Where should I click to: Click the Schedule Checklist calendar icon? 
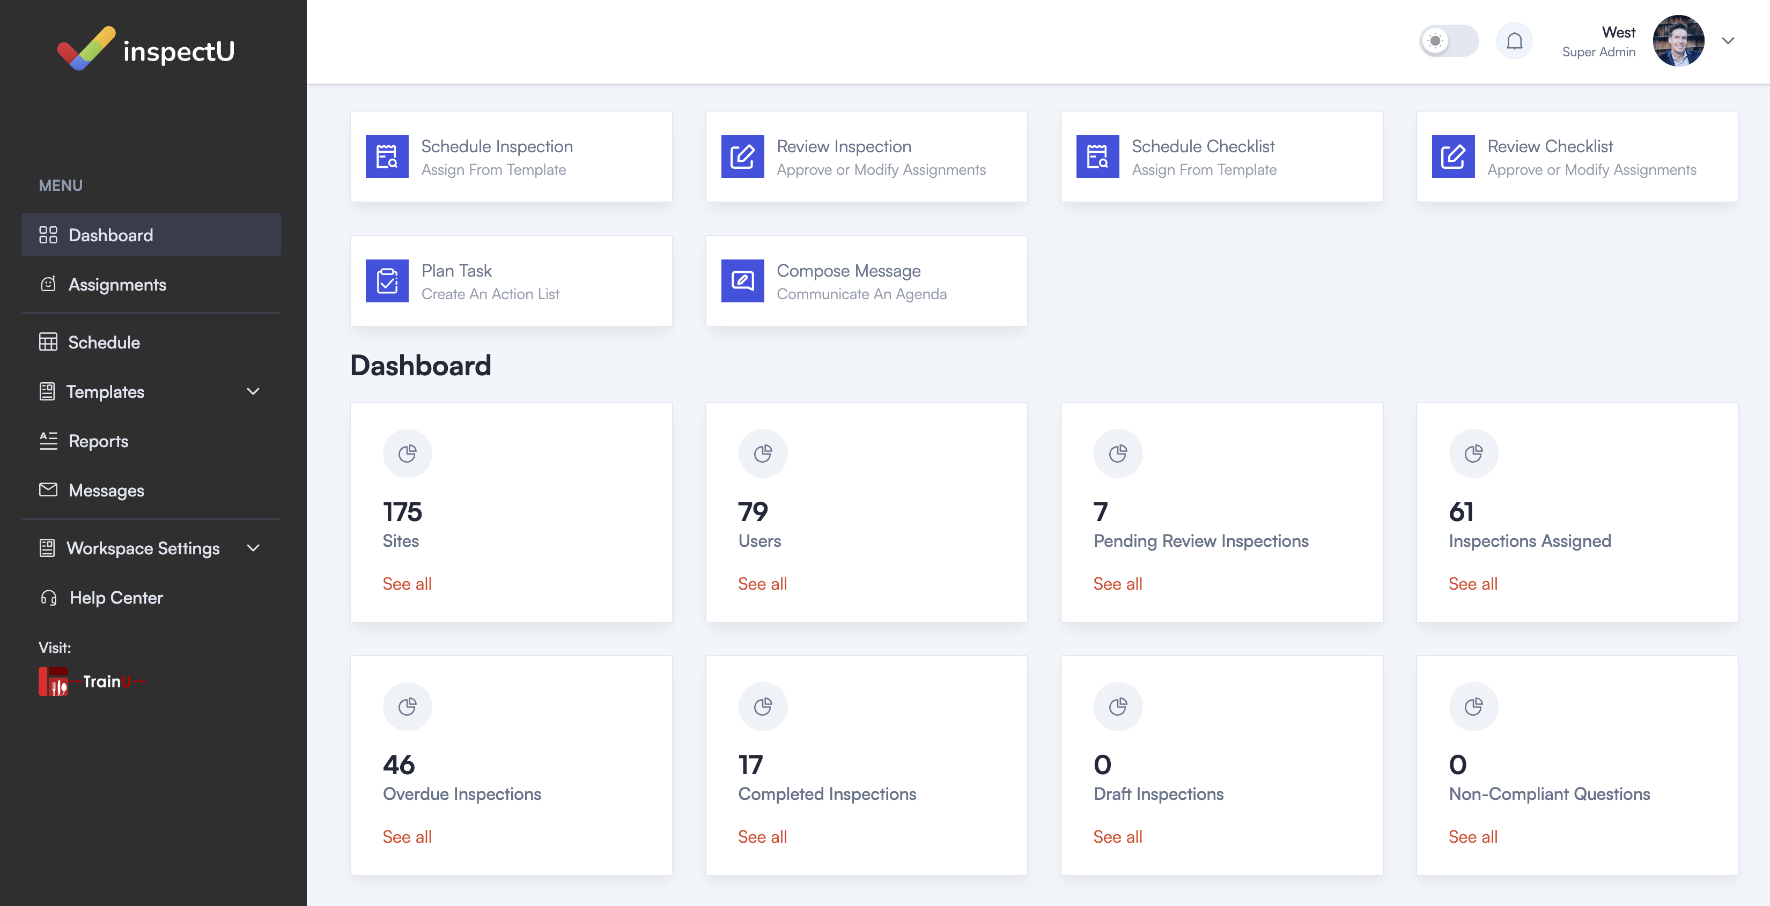click(1097, 157)
